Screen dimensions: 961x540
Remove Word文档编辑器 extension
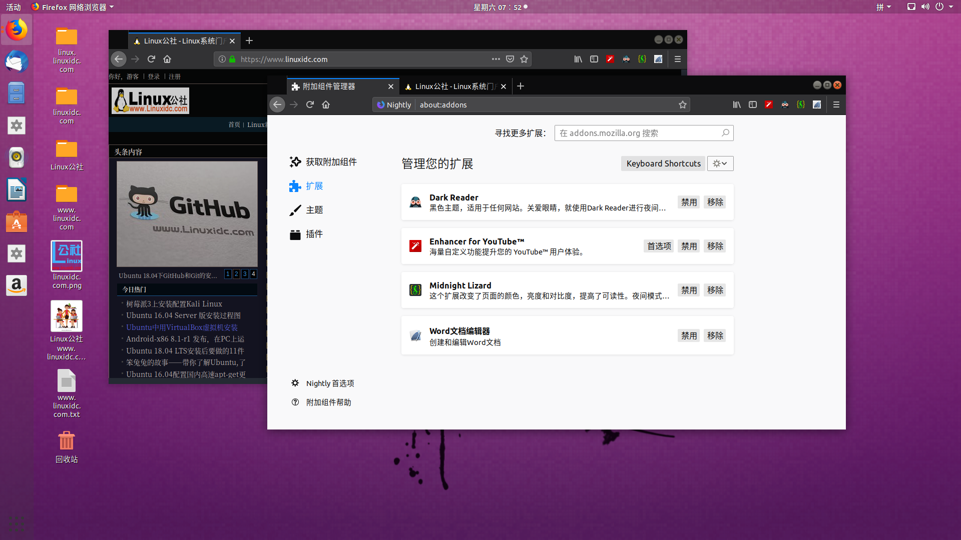point(715,335)
